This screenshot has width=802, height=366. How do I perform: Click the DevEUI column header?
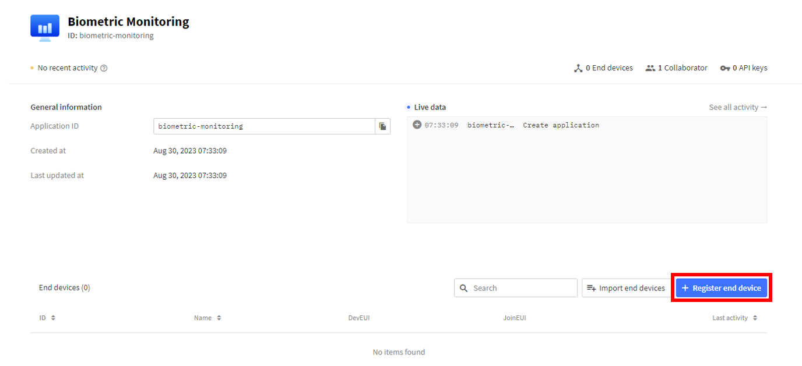(x=359, y=318)
